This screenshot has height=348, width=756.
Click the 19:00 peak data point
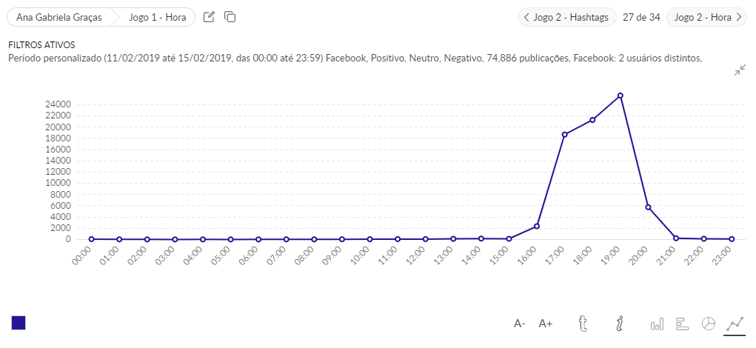pos(620,96)
